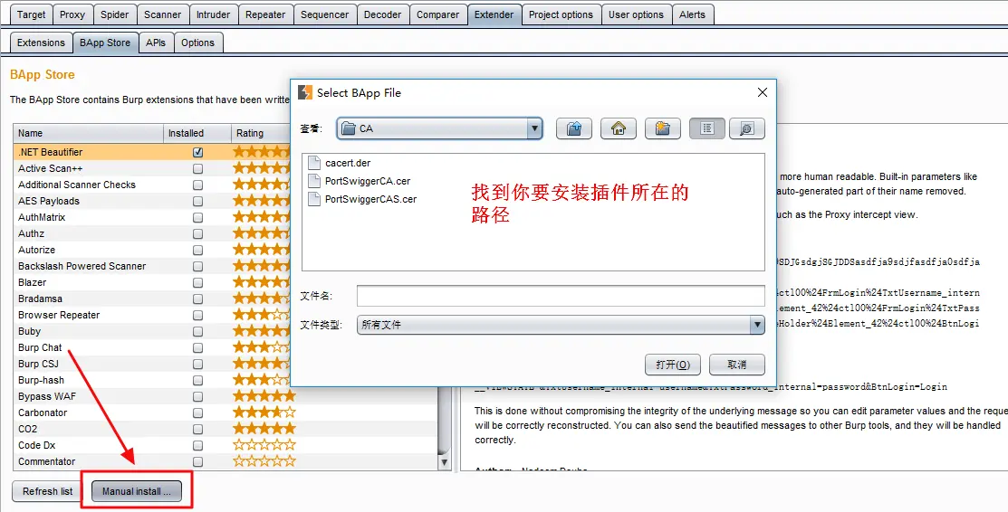Select the Bradamsa extension row
The width and height of the screenshot is (1008, 512).
coord(154,299)
